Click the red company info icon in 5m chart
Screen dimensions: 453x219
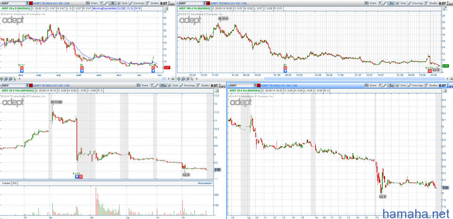(x=259, y=85)
